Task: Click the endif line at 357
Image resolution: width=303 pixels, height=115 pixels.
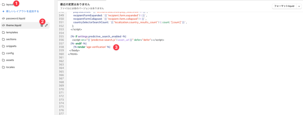Action: [79, 44]
